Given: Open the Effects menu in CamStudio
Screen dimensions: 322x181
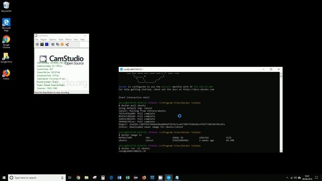Looking at the screenshot, I should 68,39.
